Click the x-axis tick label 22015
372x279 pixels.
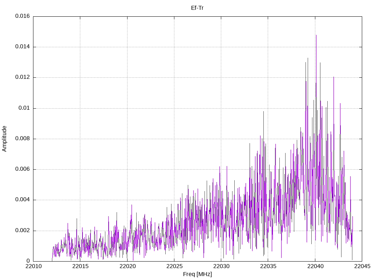pos(80,266)
